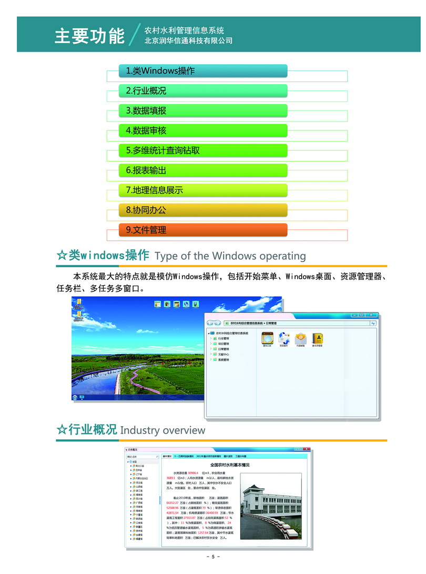
Task: Click the globe shortcut icon atop the desktop
Action: 186,304
